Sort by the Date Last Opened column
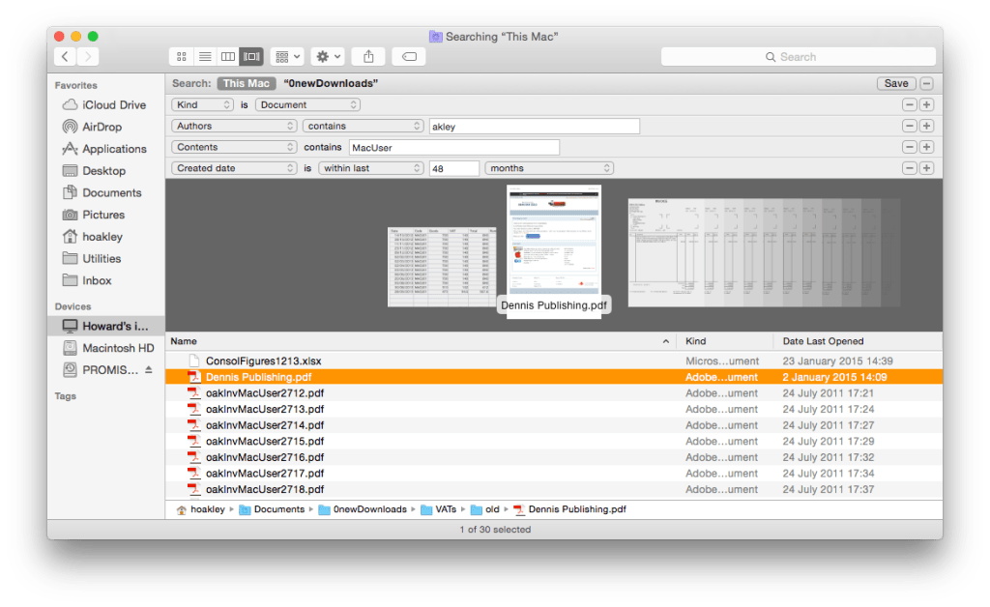 point(823,341)
